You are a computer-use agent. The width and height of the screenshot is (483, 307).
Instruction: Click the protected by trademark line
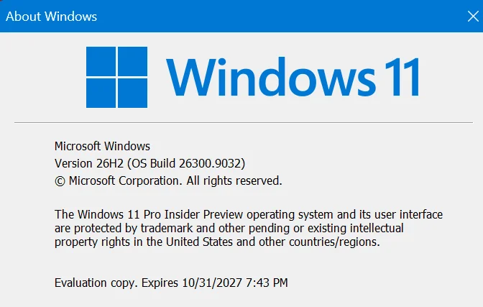(229, 228)
